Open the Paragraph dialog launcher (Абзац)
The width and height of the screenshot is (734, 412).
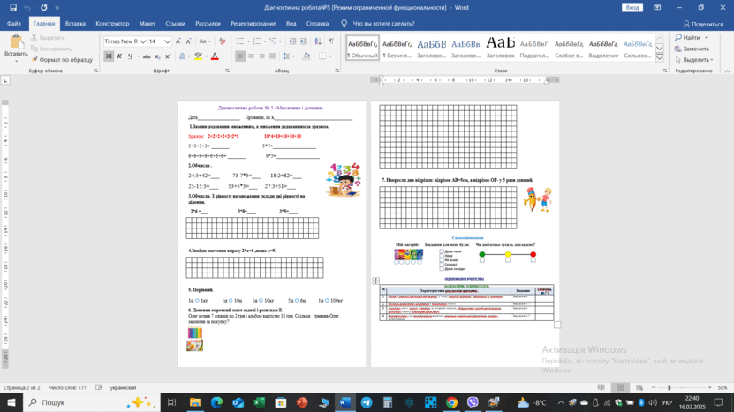(x=337, y=71)
